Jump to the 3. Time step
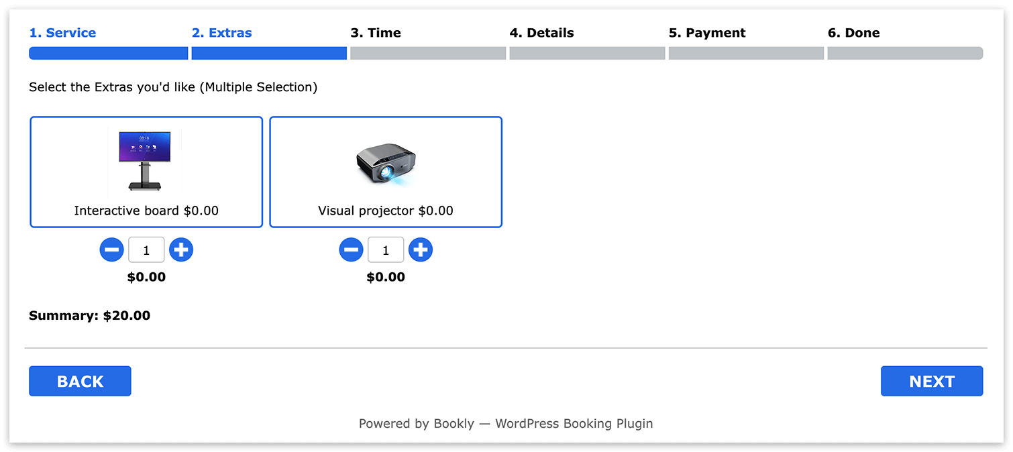 point(376,33)
